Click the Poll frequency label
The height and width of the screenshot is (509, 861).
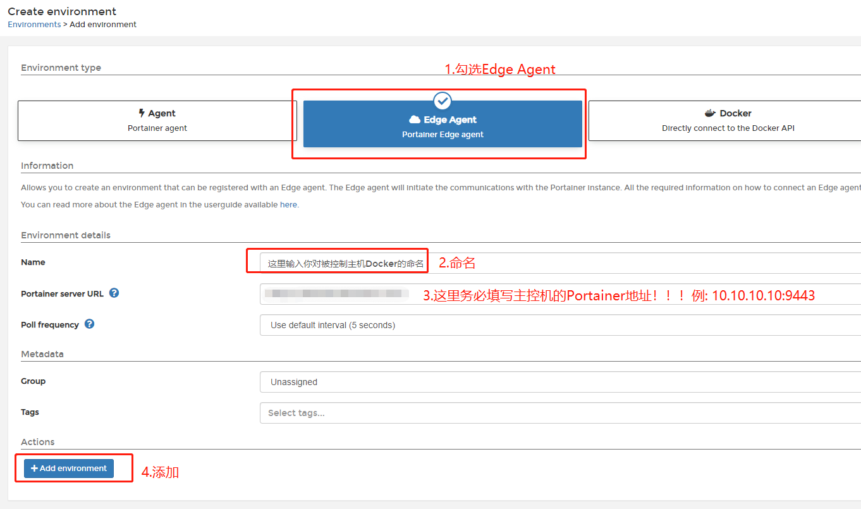pyautogui.click(x=50, y=325)
